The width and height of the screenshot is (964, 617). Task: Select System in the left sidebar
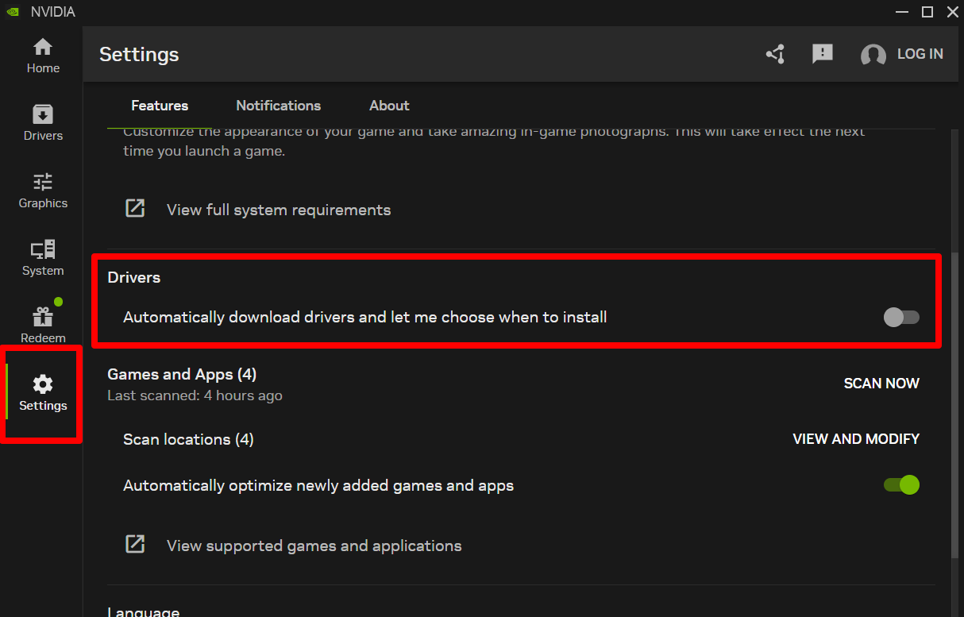tap(43, 258)
